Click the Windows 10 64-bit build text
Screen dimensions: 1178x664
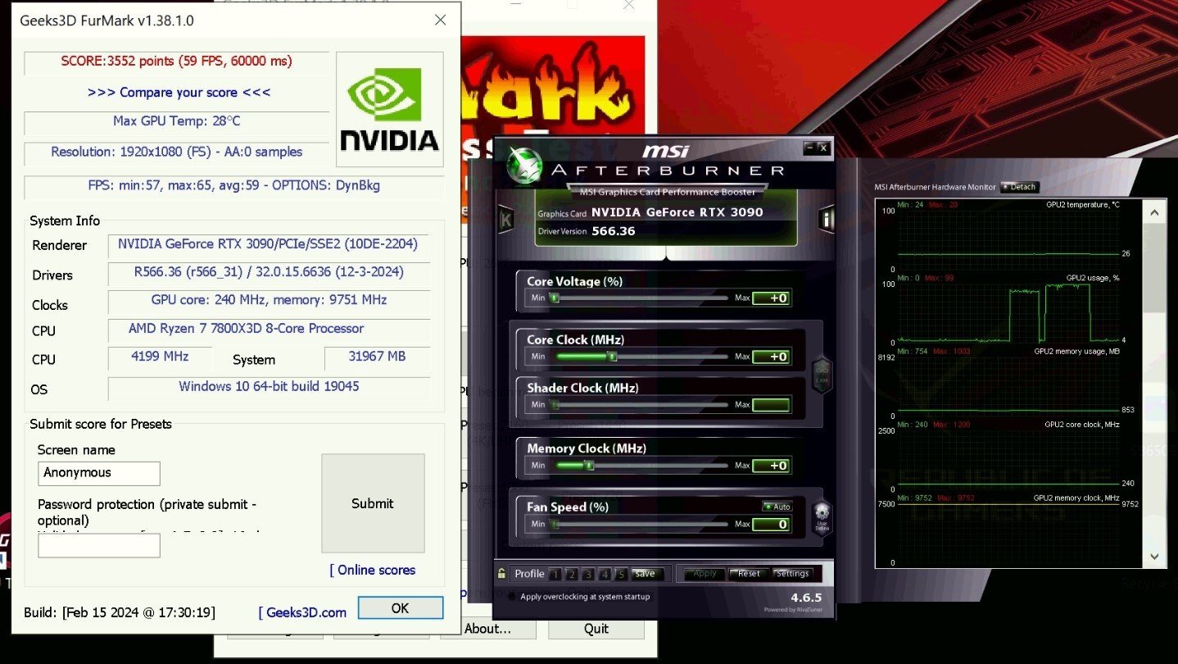pyautogui.click(x=269, y=386)
